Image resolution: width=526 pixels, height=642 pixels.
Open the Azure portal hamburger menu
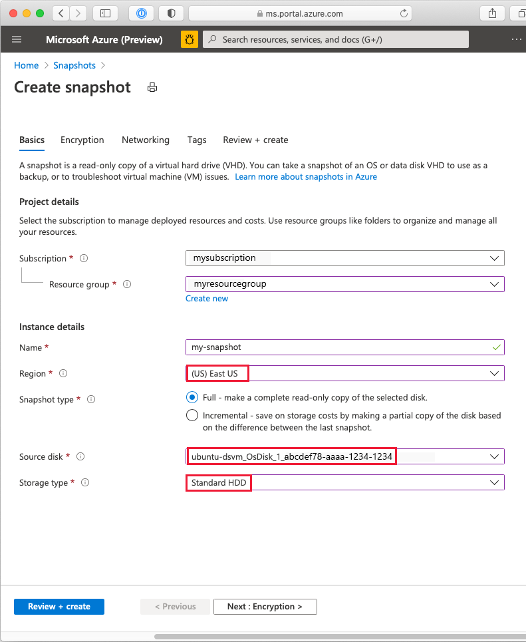point(17,39)
